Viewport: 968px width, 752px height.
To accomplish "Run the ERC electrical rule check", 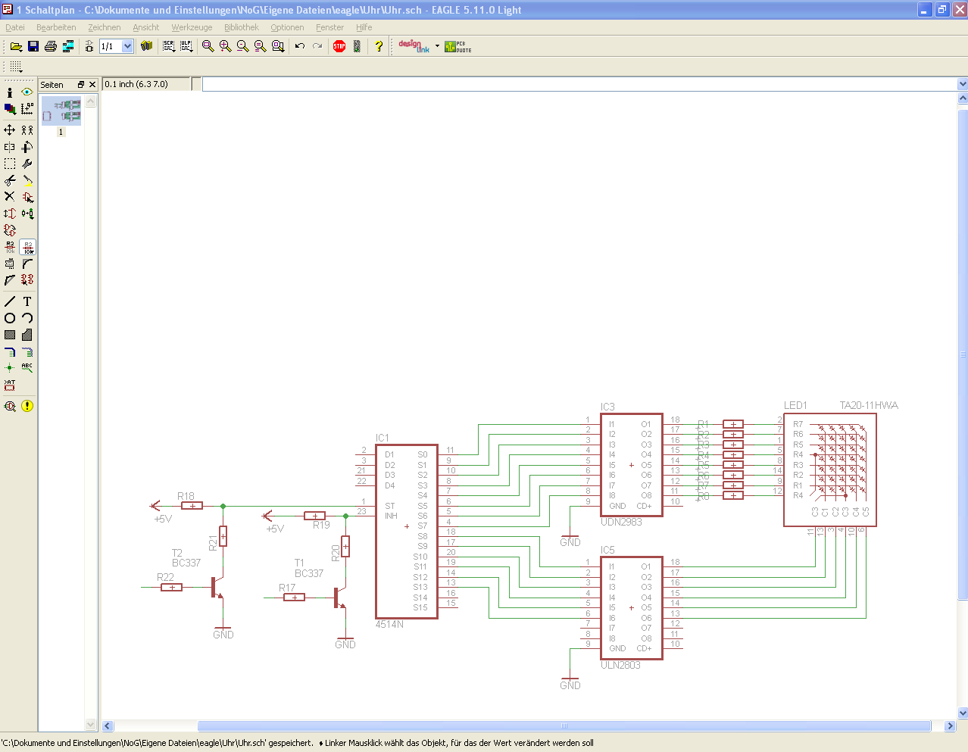I will [x=10, y=406].
